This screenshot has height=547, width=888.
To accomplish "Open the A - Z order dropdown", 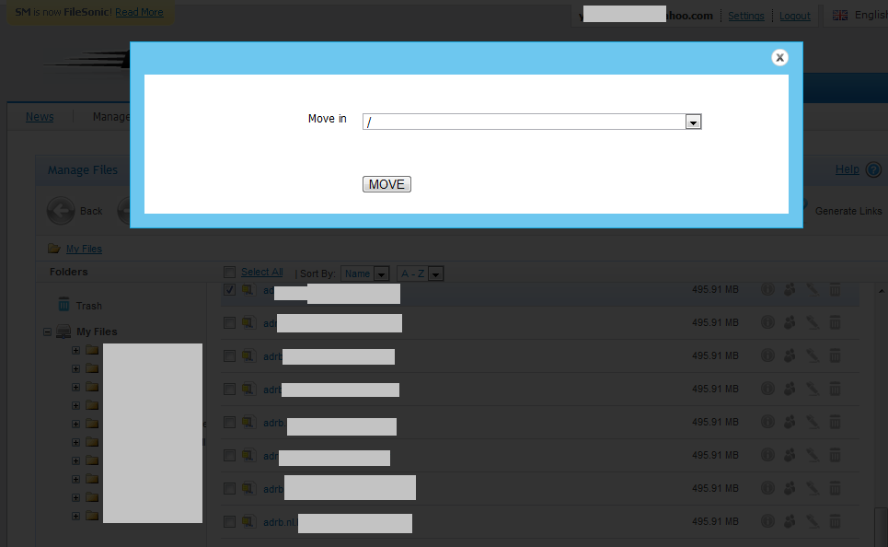I will pyautogui.click(x=420, y=273).
